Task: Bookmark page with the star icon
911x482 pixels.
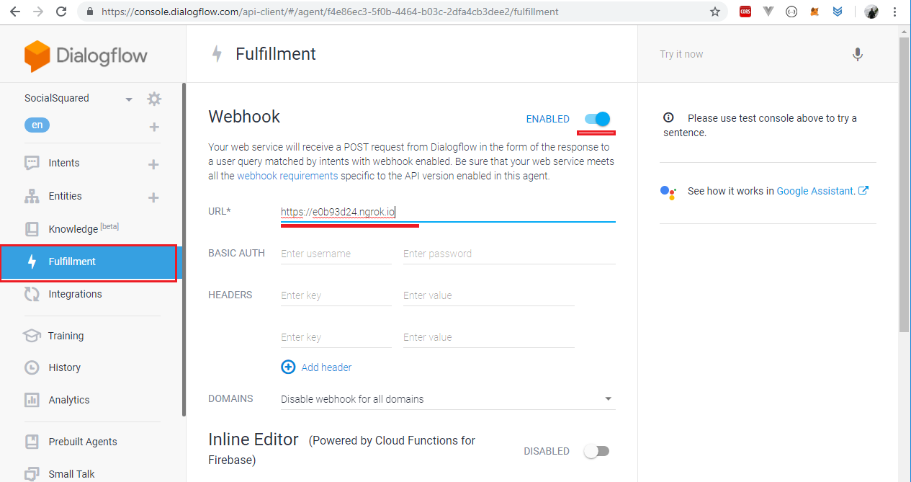Action: [x=715, y=12]
